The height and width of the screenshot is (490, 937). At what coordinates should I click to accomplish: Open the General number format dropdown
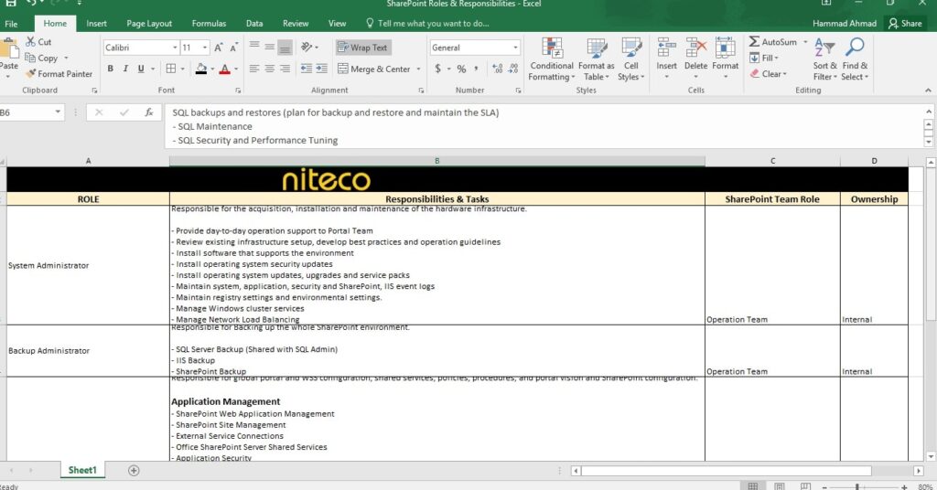coord(515,48)
